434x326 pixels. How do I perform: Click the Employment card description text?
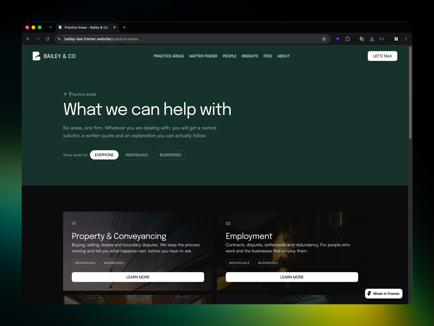(288, 248)
